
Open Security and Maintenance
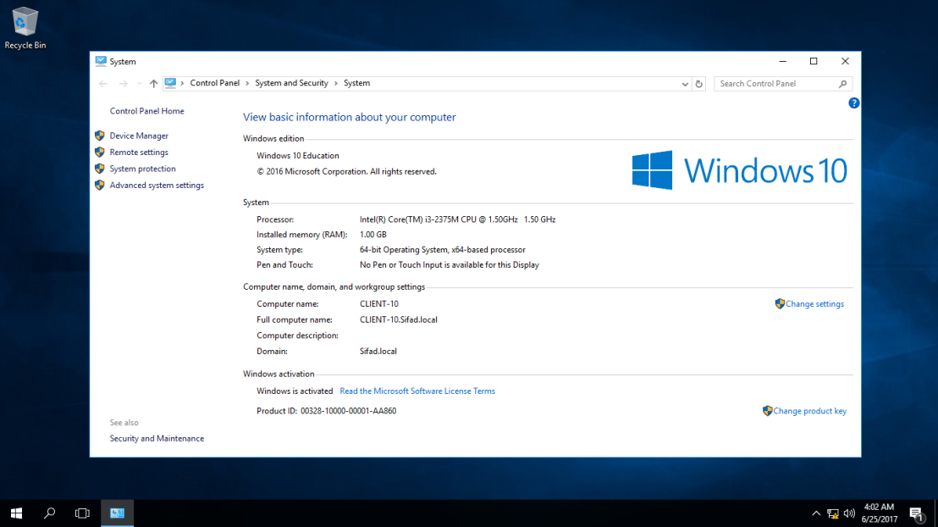coord(157,438)
